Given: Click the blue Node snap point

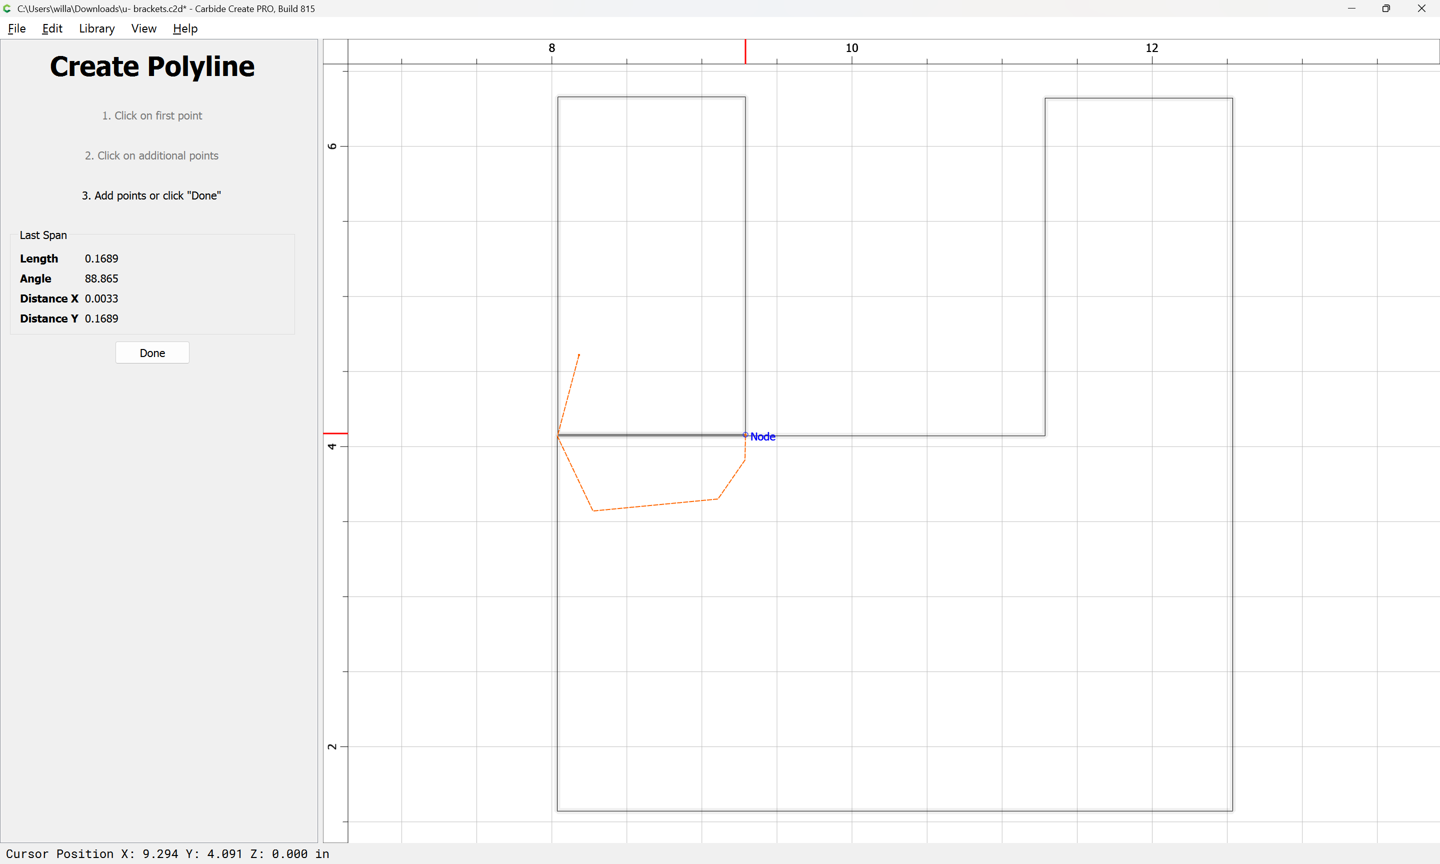Looking at the screenshot, I should point(745,435).
